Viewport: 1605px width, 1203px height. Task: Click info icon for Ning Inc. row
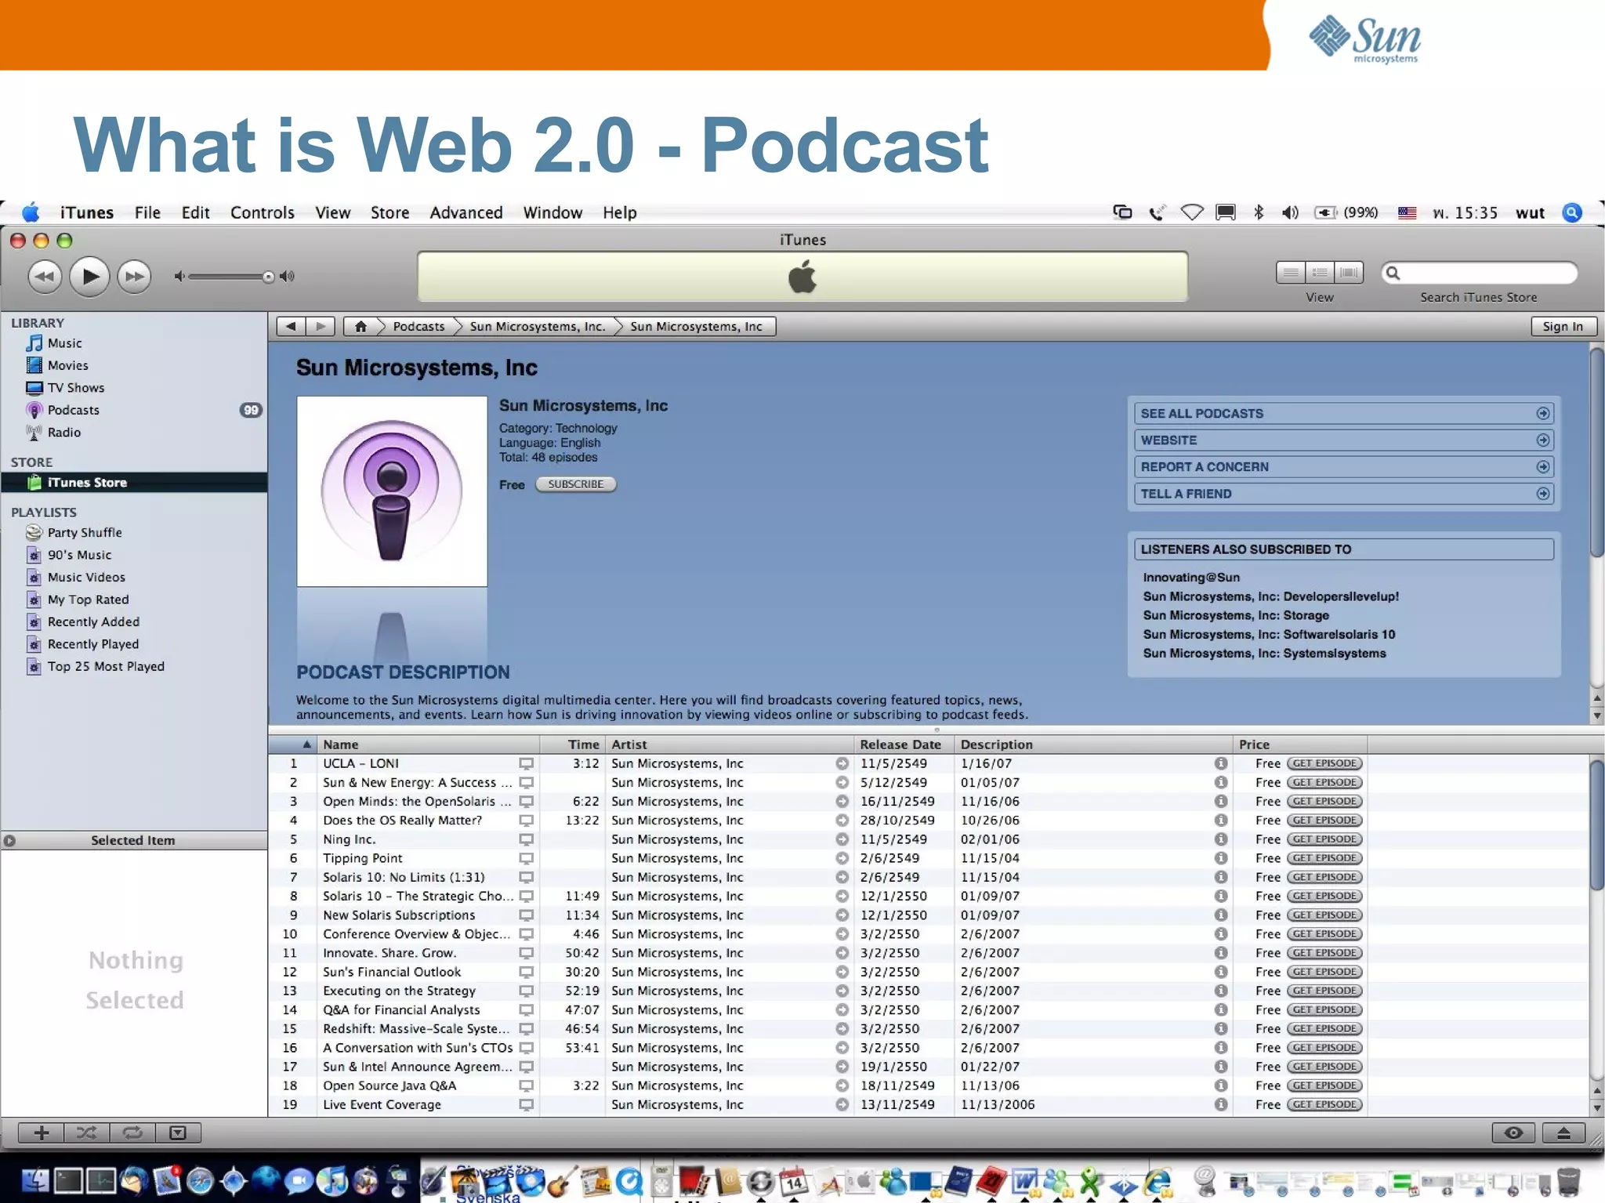pyautogui.click(x=1221, y=839)
